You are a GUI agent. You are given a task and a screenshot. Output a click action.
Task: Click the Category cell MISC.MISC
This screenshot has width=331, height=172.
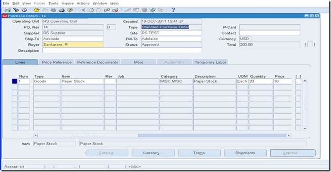point(176,81)
